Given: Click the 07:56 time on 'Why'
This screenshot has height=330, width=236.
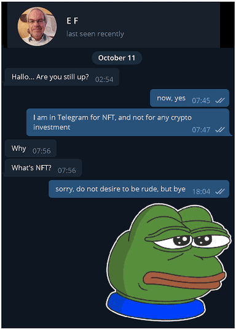Looking at the screenshot, I should [x=42, y=151].
